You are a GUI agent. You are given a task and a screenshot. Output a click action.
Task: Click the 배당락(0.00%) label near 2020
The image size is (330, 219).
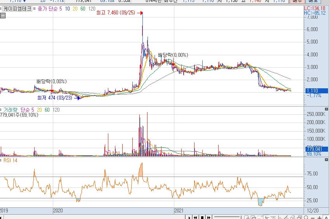coord(52,81)
